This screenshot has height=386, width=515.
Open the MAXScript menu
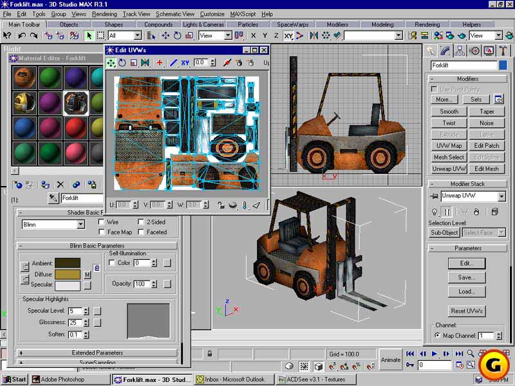243,14
